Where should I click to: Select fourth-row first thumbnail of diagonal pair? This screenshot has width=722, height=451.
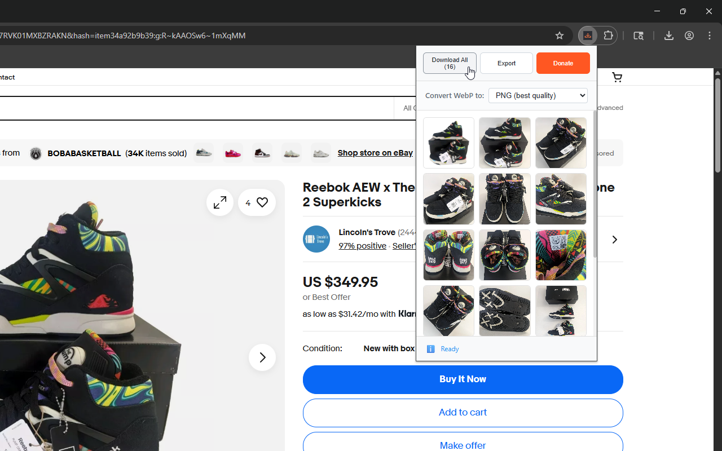pyautogui.click(x=449, y=311)
